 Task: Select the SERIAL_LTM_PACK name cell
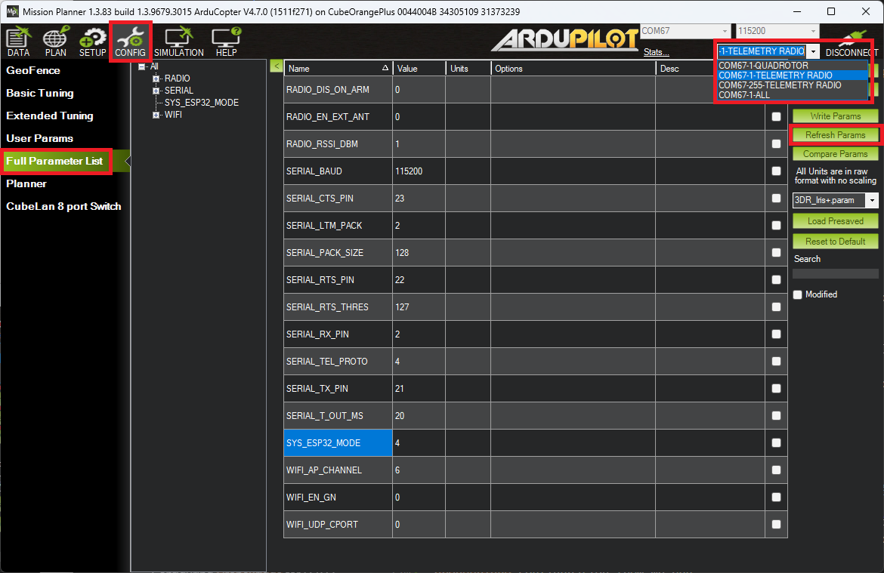(x=338, y=226)
